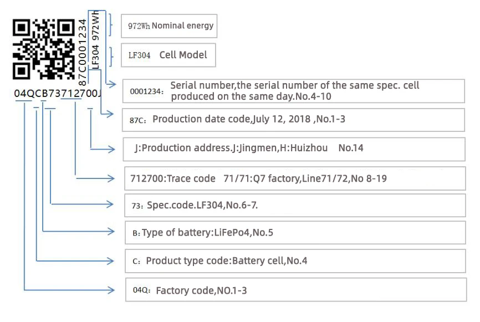This screenshot has width=480, height=322.
Task: Click the arrowhead pointing to Product type code box
Action: [113, 260]
